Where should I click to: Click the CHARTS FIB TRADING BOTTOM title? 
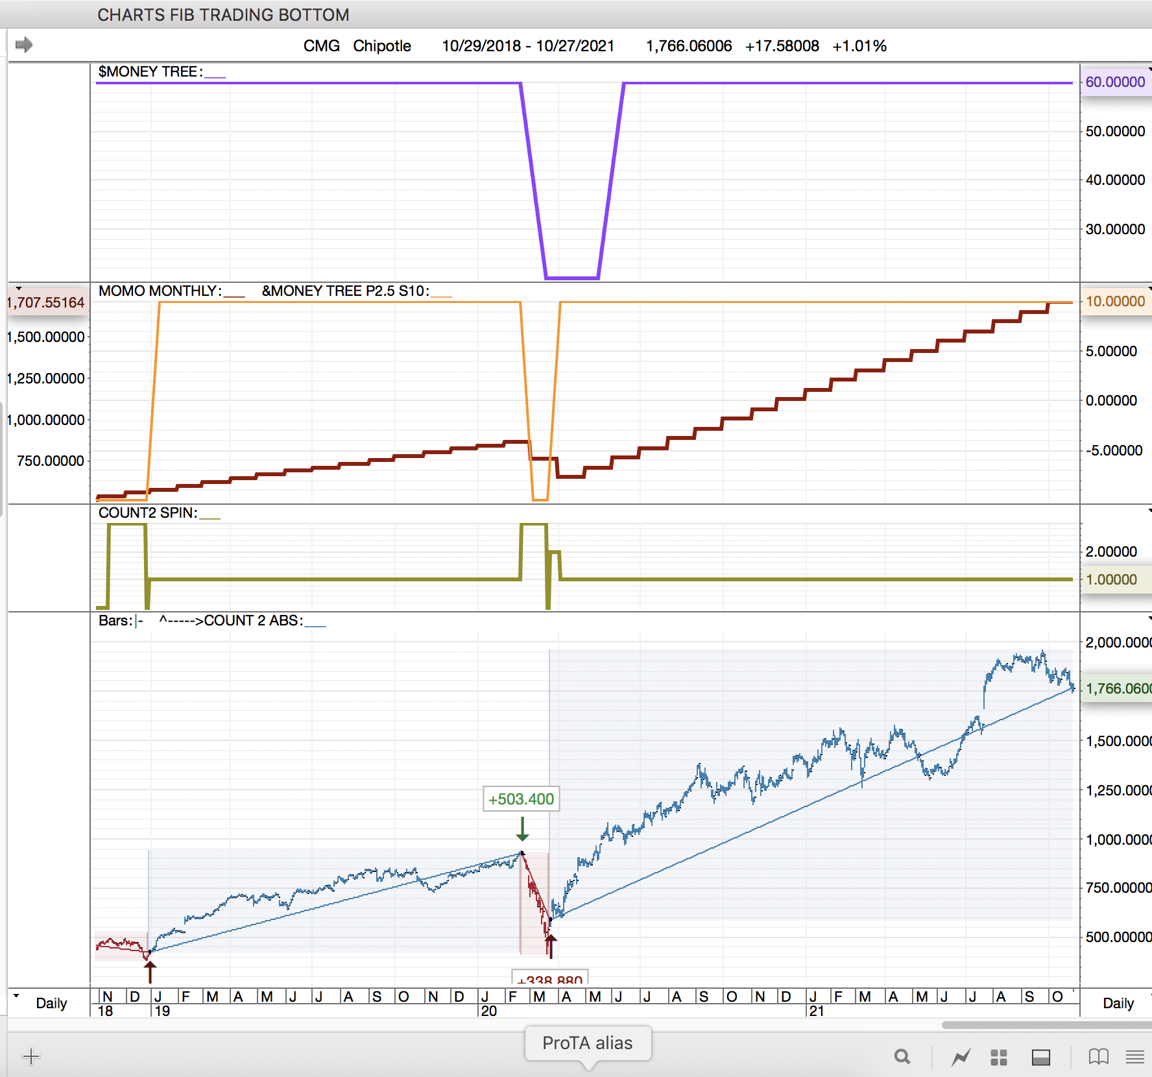click(224, 15)
